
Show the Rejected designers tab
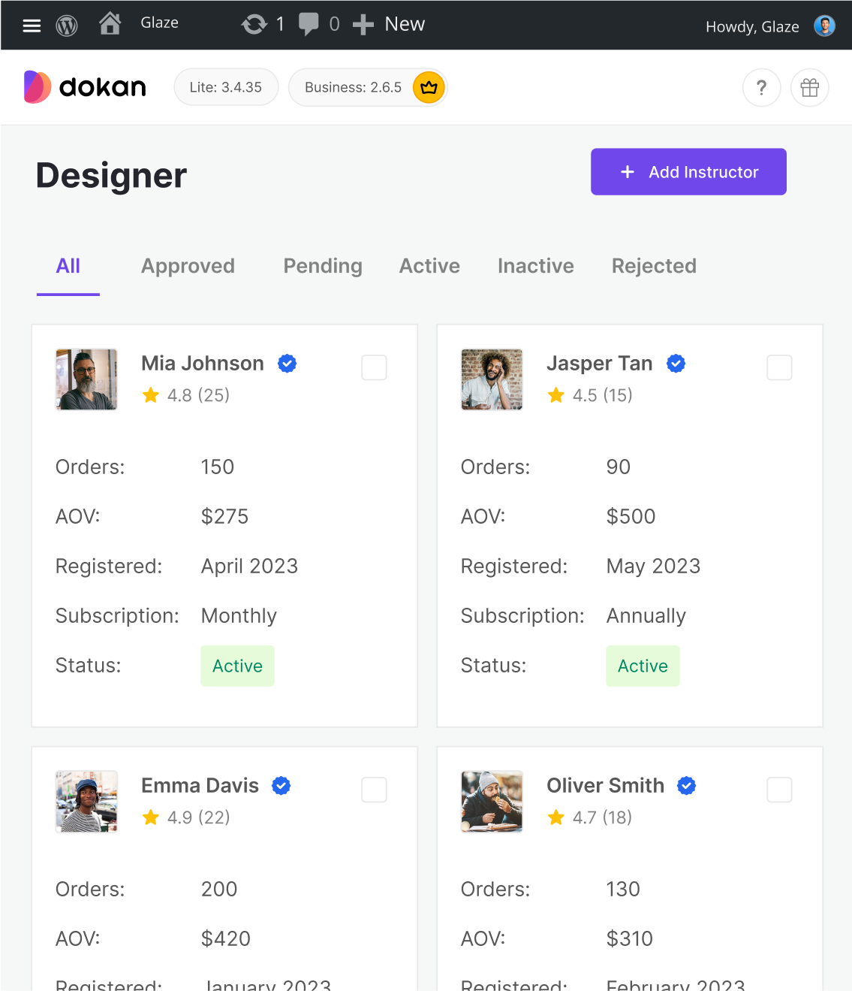coord(654,266)
